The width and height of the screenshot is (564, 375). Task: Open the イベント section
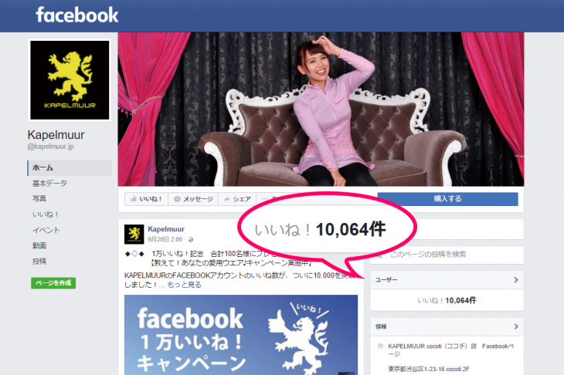click(46, 230)
